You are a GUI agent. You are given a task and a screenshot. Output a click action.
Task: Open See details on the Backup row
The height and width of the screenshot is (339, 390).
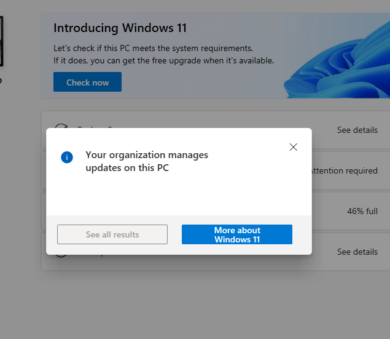click(357, 130)
